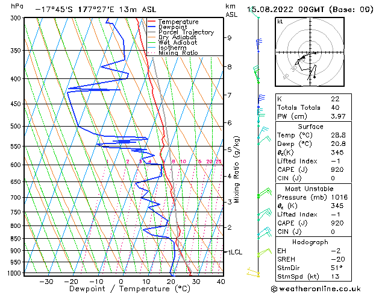This screenshot has height=293, width=379.
Task: Click the green wind barb near 700 hPa
Action: 265,193
